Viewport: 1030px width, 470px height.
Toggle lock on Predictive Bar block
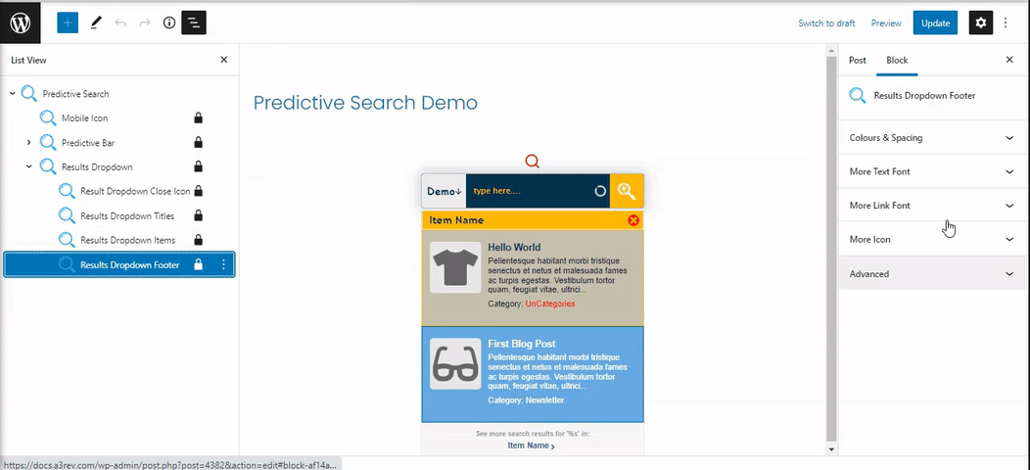click(199, 143)
